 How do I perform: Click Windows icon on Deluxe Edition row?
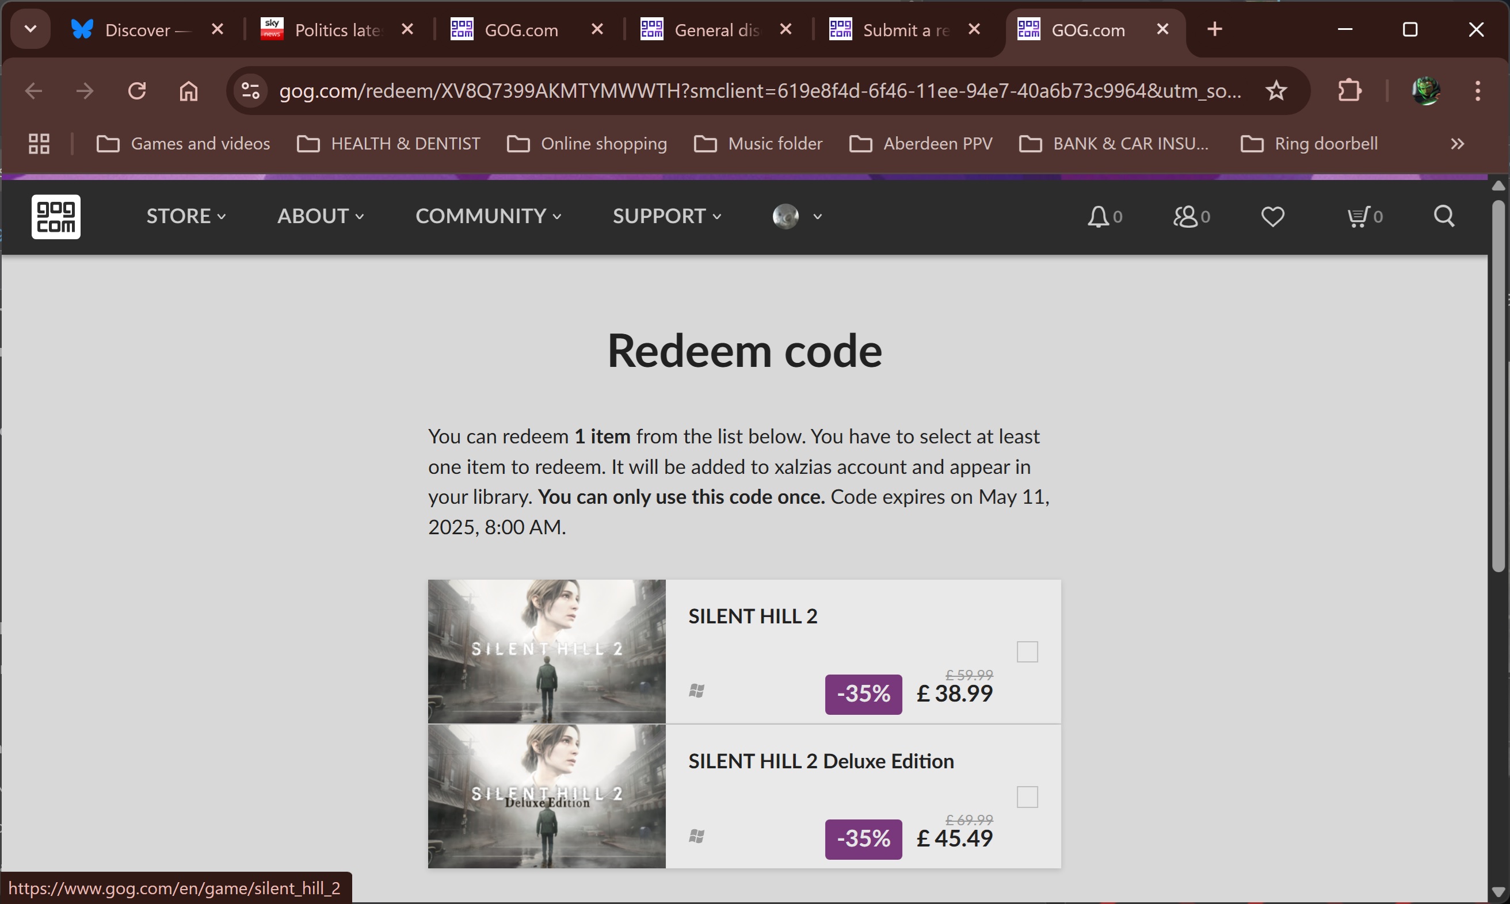[697, 836]
